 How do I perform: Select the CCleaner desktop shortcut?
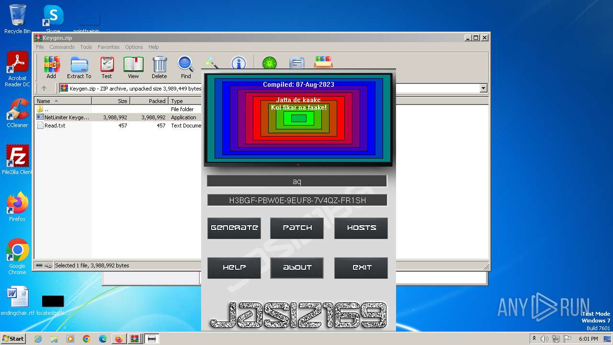[x=17, y=114]
